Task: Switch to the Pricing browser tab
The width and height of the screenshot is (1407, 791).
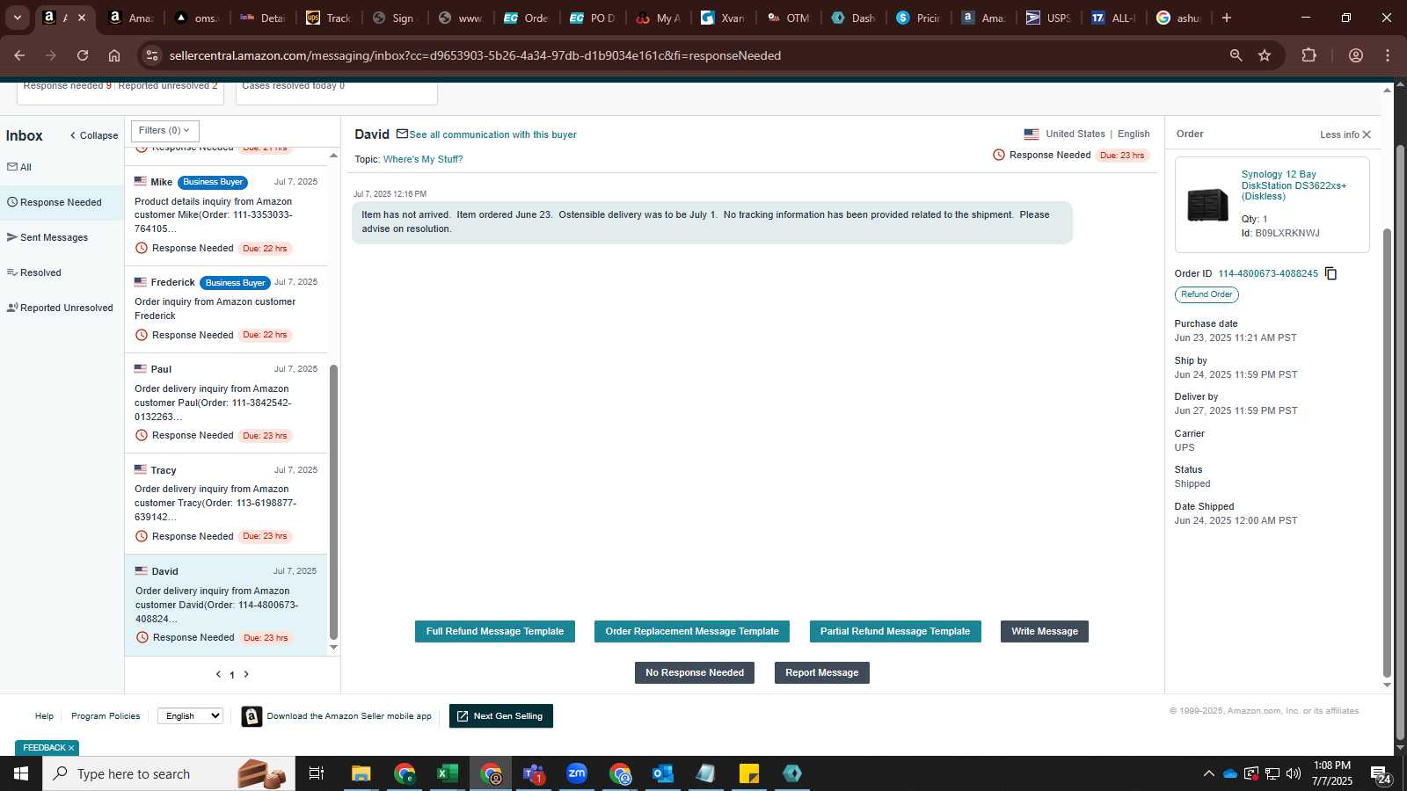Action: (919, 18)
